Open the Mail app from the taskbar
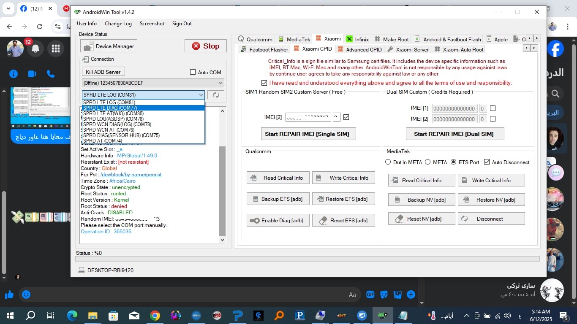The image size is (577, 324). (134, 315)
